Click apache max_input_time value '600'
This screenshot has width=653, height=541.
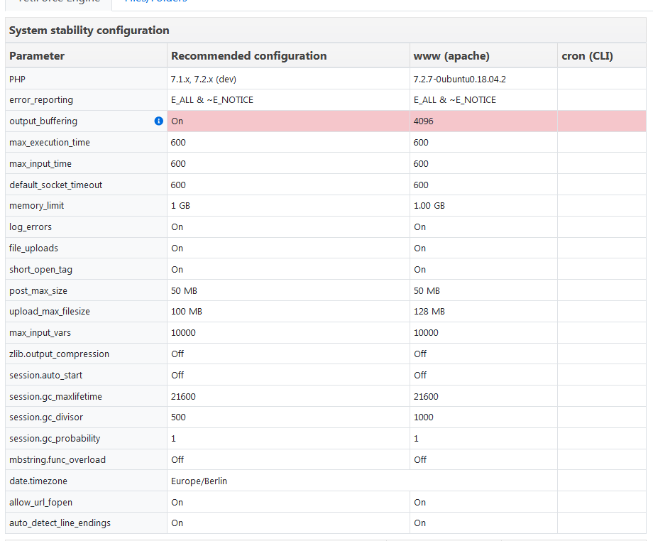tap(421, 164)
